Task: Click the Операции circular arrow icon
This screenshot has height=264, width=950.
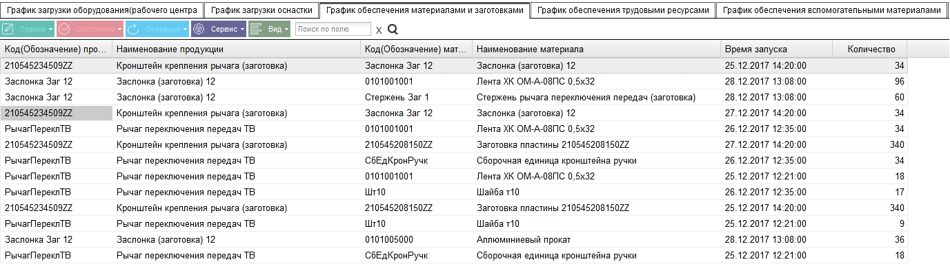Action: [134, 30]
